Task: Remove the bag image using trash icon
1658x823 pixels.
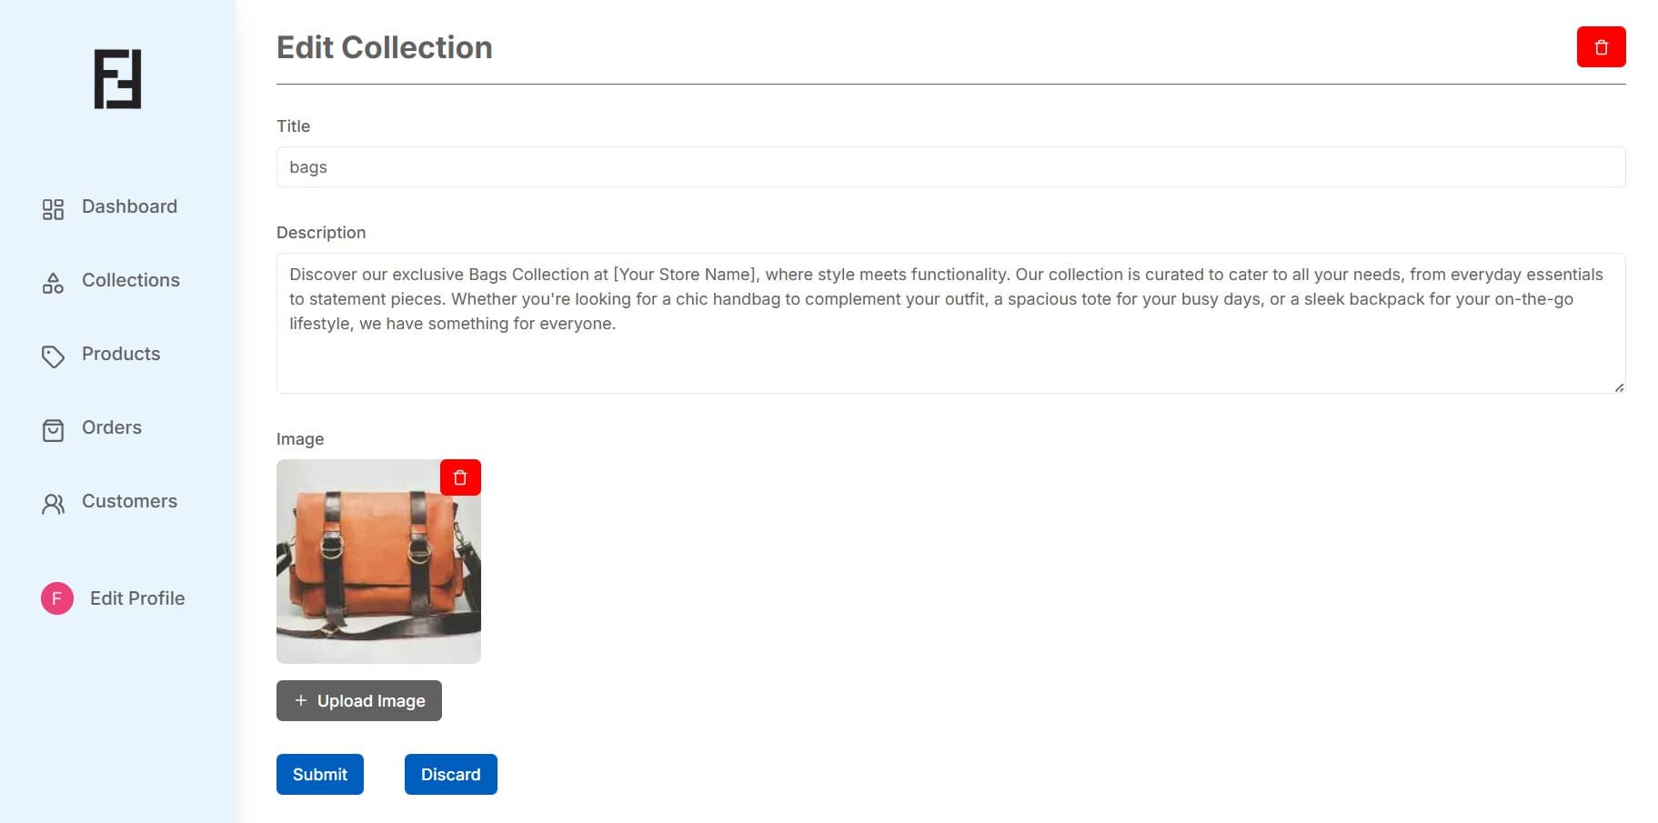Action: (460, 477)
